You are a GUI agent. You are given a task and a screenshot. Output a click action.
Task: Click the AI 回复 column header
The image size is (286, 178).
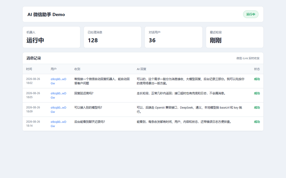pyautogui.click(x=142, y=69)
